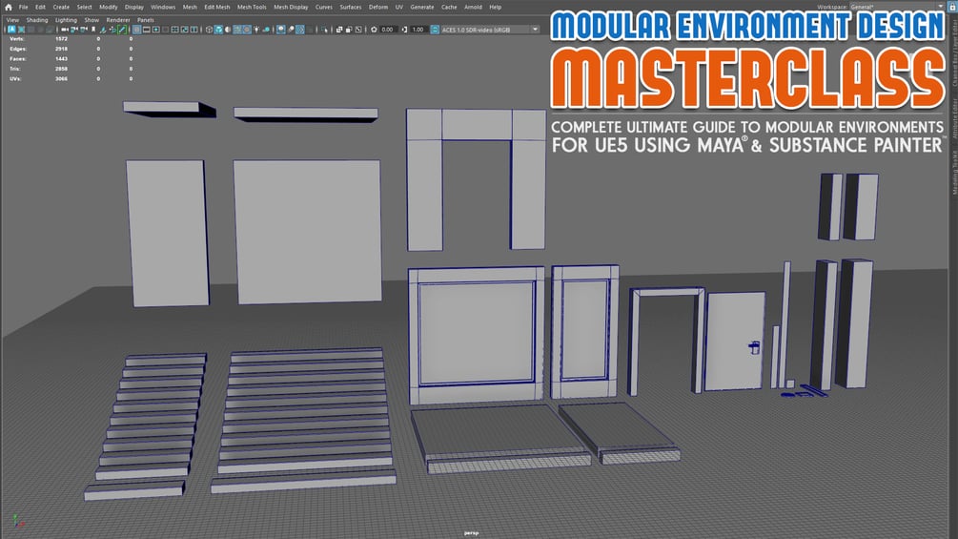The height and width of the screenshot is (539, 958).
Task: Open the Channel Box / Layer Editor side tab
Action: pos(954,52)
